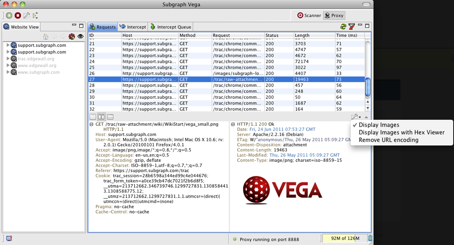Click the filter funnel icon above request table

coord(351,27)
